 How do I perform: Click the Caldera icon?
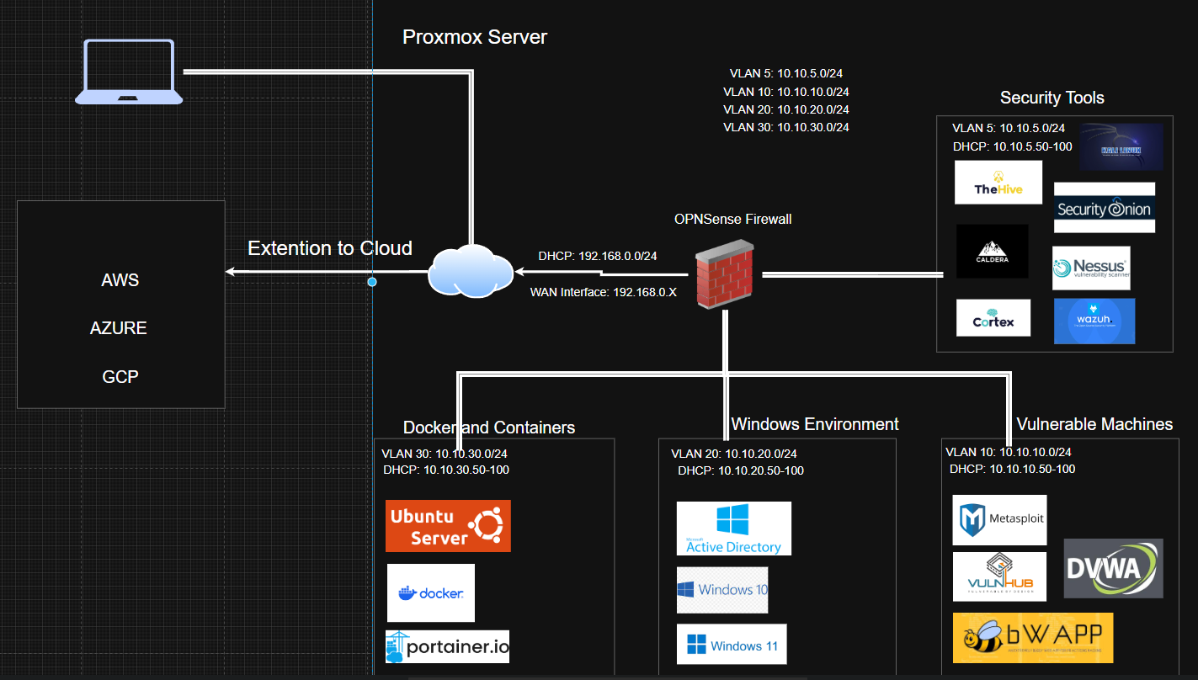point(993,251)
